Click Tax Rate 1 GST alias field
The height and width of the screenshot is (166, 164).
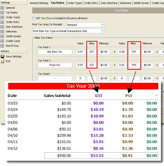[92, 52]
